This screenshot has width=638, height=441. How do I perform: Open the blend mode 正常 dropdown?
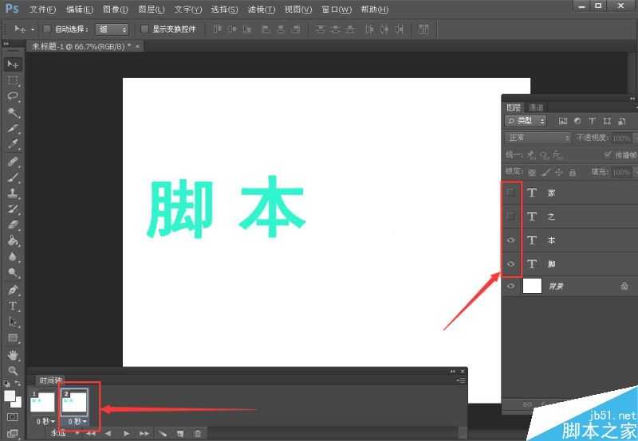coord(538,138)
